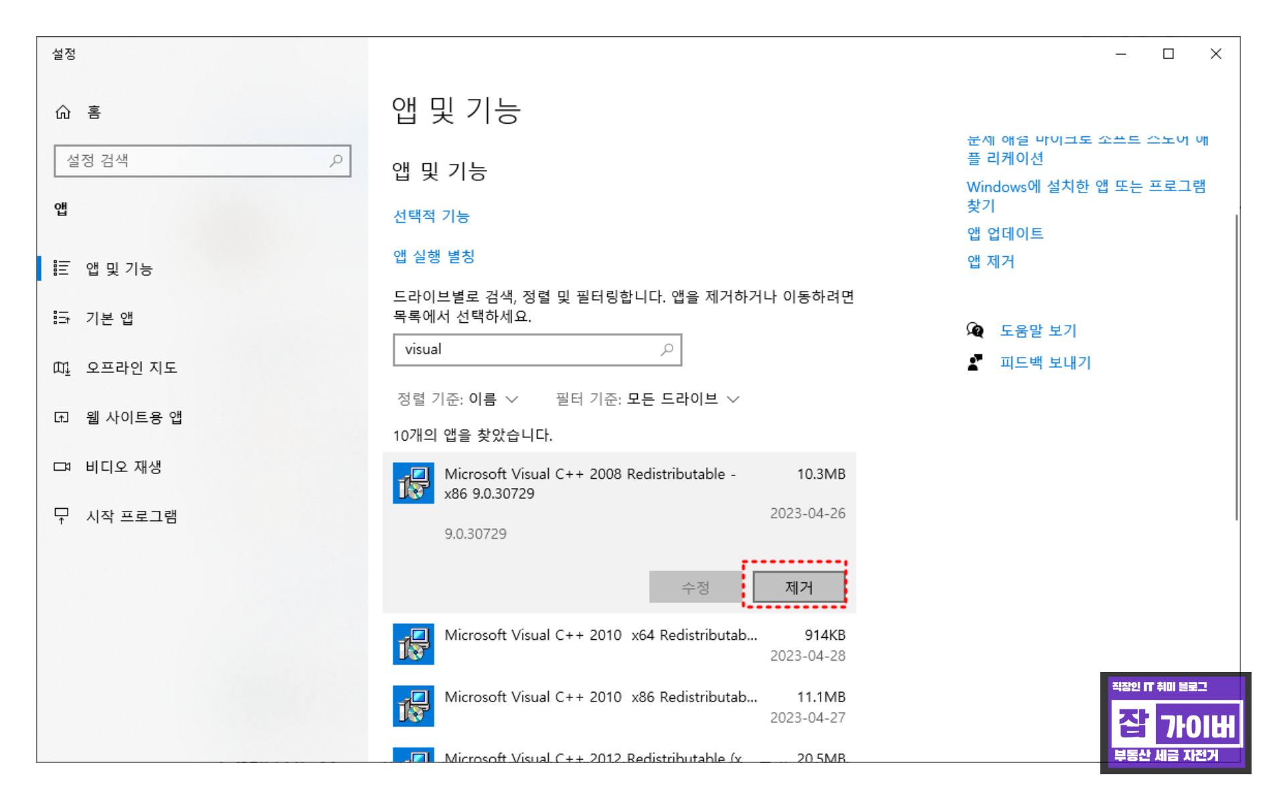
Task: Focus the app list search field containing visual
Action: [x=537, y=350]
